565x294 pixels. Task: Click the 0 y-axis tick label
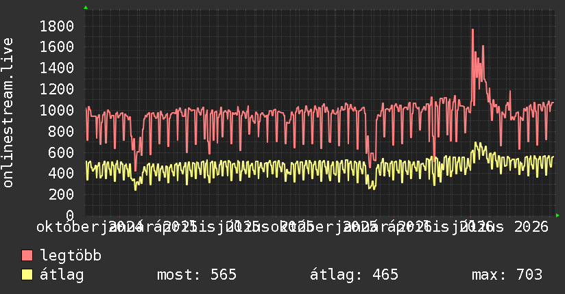[70, 215]
